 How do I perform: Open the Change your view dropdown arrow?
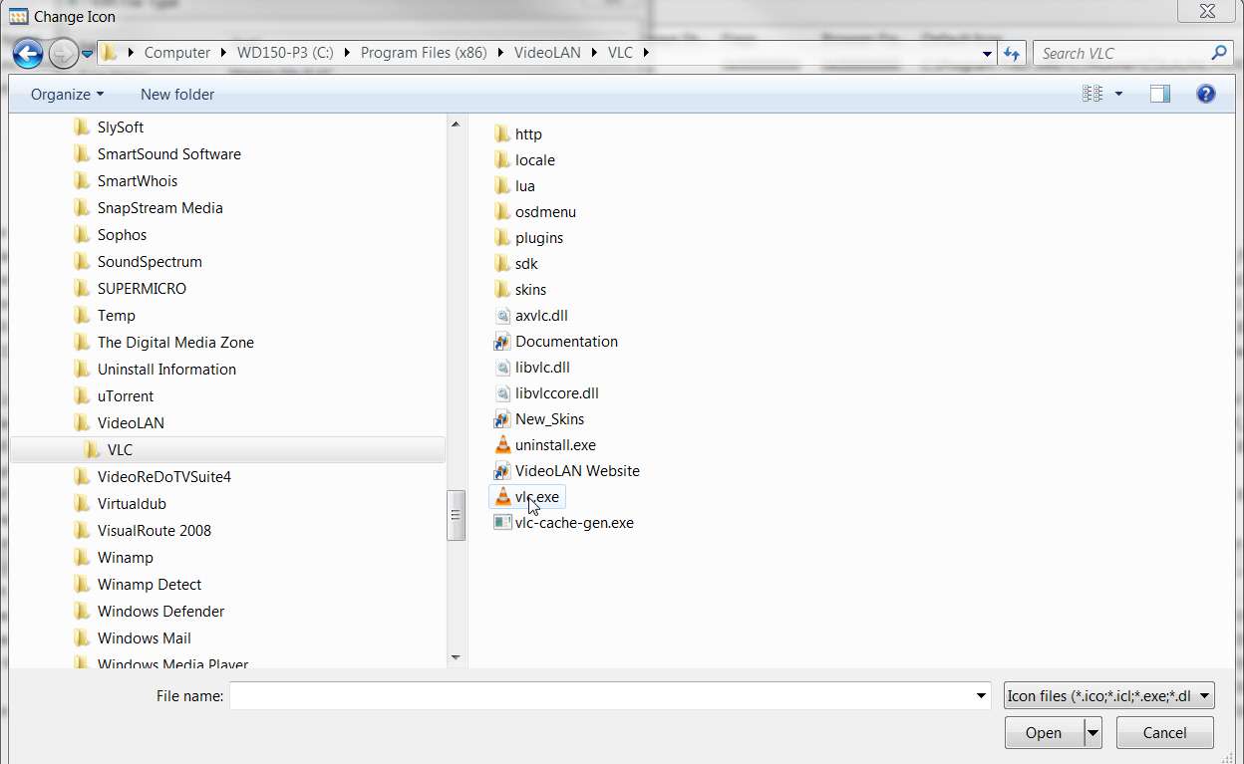click(1118, 94)
